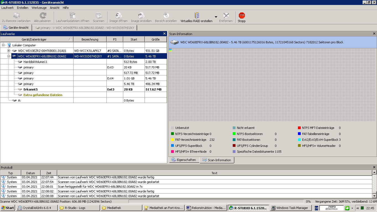Collapse the WDC WD60EFRX drive node
Image resolution: width=377 pixels, height=212 pixels.
click(9, 56)
